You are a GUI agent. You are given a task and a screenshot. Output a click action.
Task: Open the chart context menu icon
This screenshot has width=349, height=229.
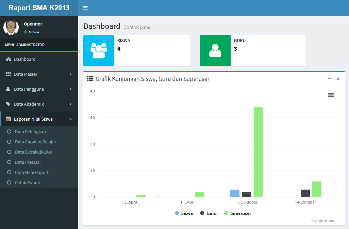pyautogui.click(x=331, y=95)
